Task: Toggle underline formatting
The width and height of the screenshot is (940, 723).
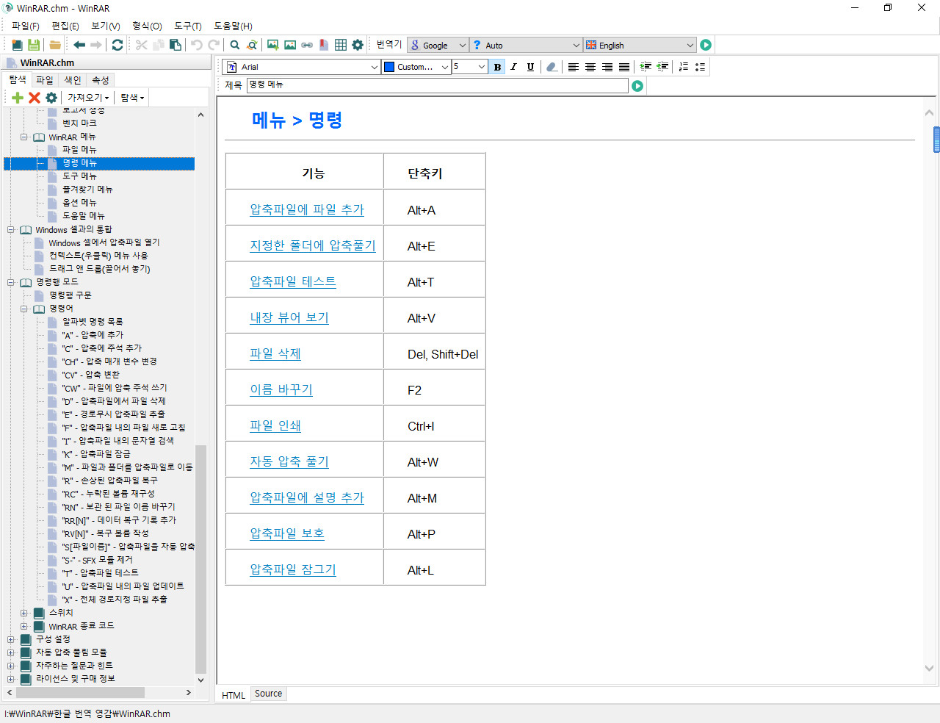Action: coord(530,67)
